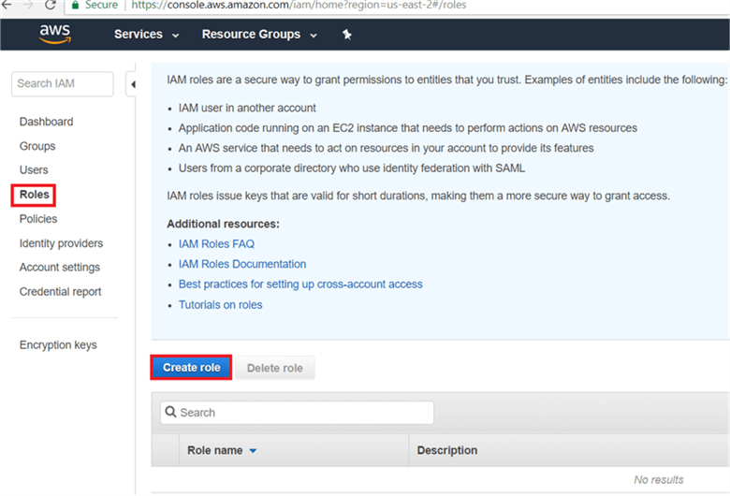The image size is (730, 496).
Task: Select Roles in the sidebar
Action: 34,195
